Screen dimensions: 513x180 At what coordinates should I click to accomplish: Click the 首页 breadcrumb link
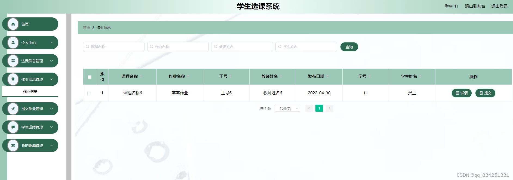[87, 27]
